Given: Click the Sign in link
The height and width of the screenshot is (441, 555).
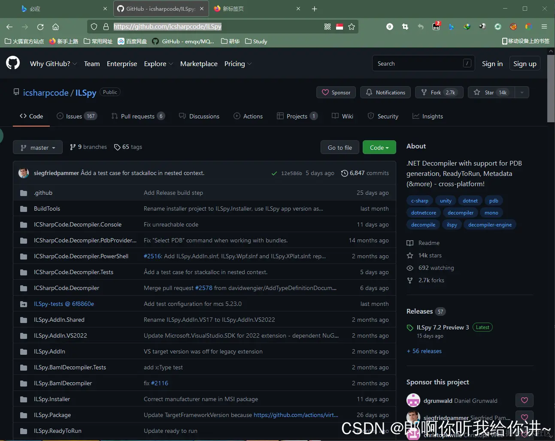Looking at the screenshot, I should pyautogui.click(x=492, y=63).
